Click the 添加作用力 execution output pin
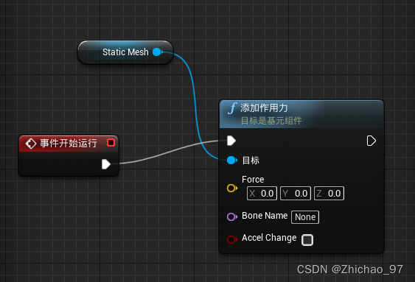Viewport: 415px width, 282px height. (372, 141)
